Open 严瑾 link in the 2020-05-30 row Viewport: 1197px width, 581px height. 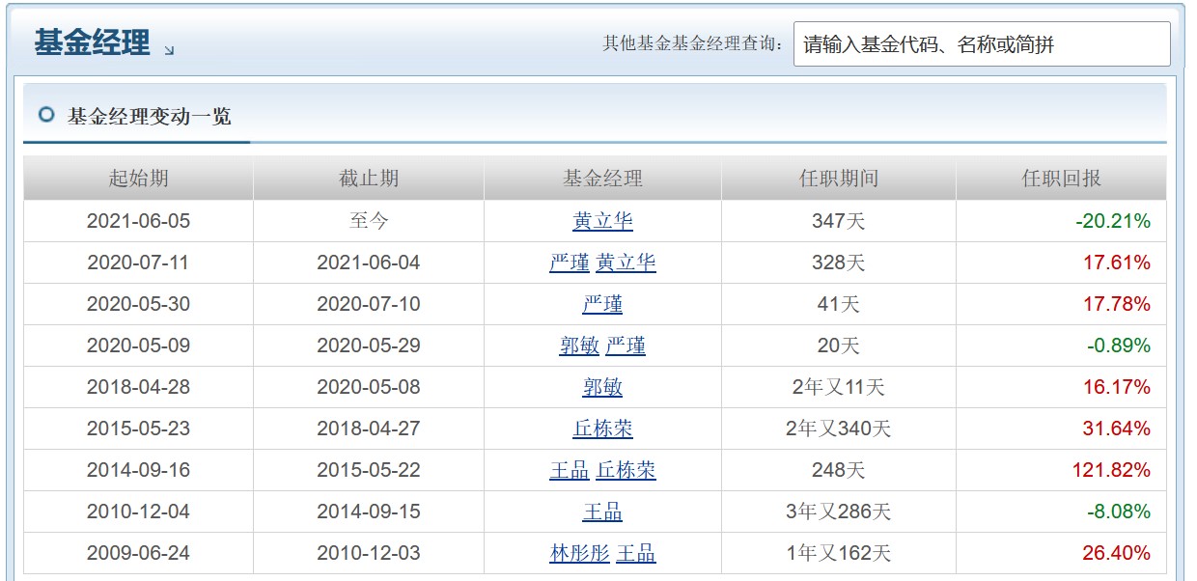tap(602, 304)
